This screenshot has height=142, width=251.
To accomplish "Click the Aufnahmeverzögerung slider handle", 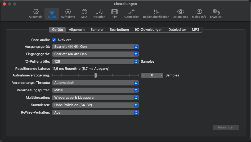I will coord(96,75).
